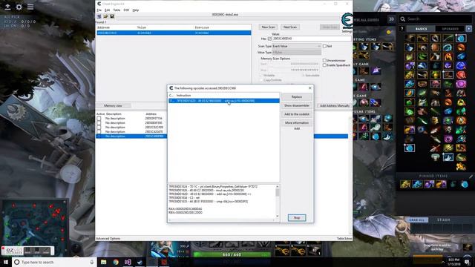Viewport: 475px width, 267px height.
Task: Click the Next Scan button
Action: (x=290, y=27)
